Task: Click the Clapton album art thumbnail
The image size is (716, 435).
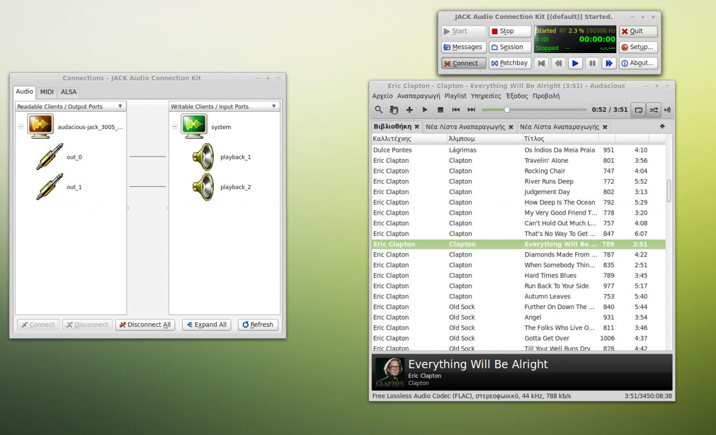Action: click(389, 372)
